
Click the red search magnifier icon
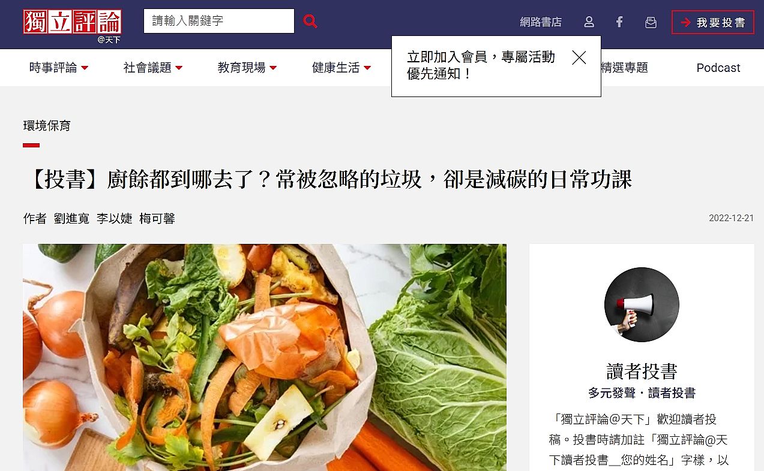click(x=310, y=22)
